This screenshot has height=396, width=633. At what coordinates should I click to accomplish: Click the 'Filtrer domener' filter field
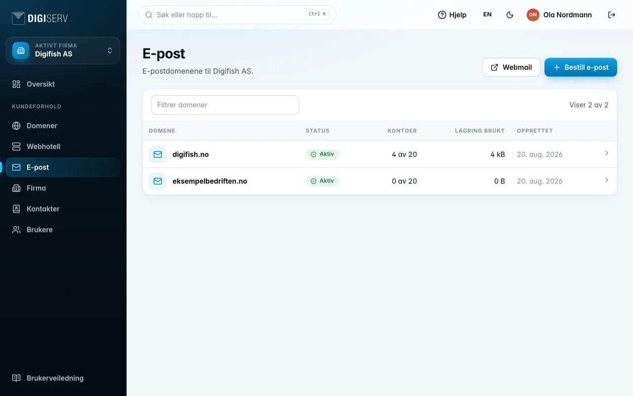pyautogui.click(x=225, y=105)
